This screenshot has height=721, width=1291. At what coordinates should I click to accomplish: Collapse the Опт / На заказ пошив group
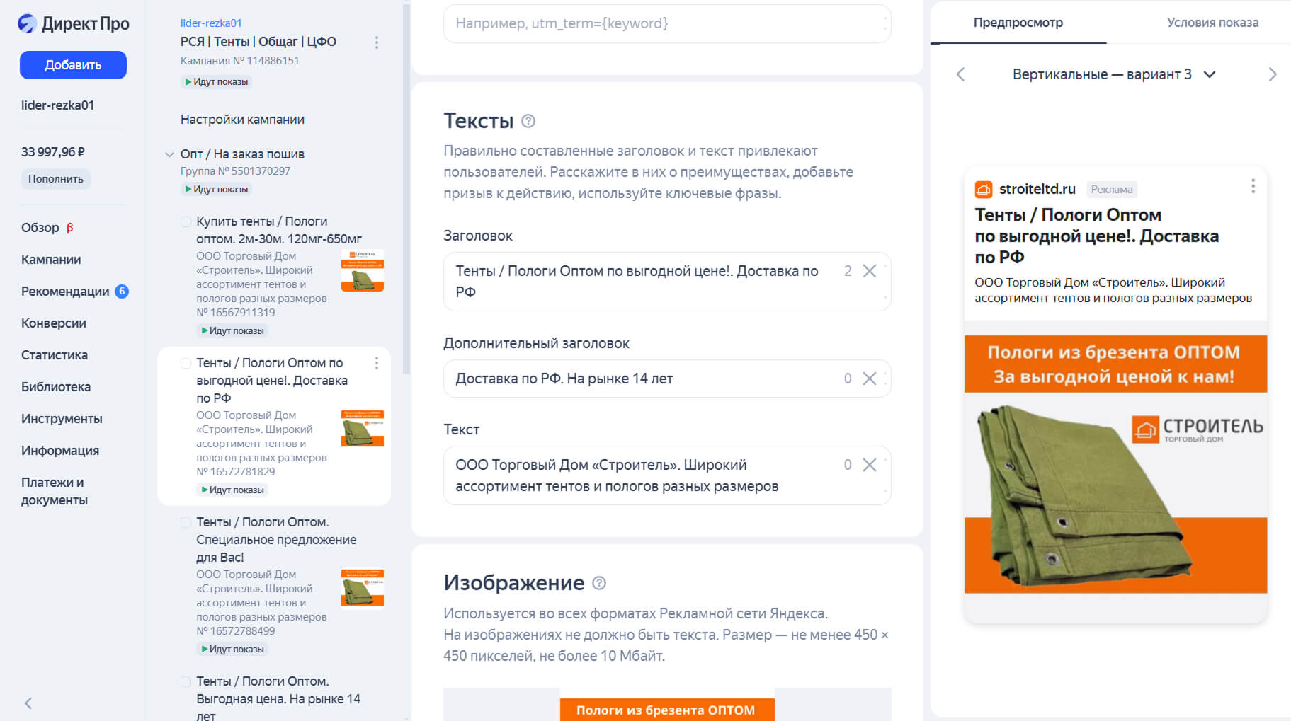[169, 154]
